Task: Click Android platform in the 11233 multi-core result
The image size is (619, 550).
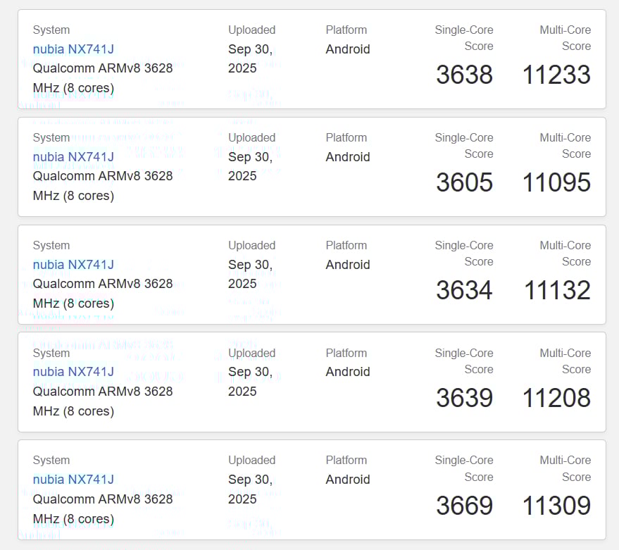Action: pyautogui.click(x=348, y=49)
